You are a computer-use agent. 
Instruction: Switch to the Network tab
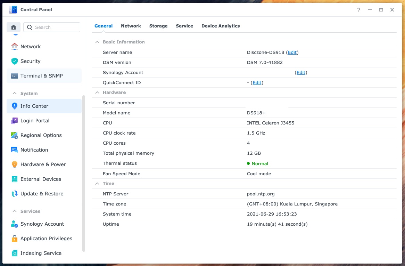point(131,26)
